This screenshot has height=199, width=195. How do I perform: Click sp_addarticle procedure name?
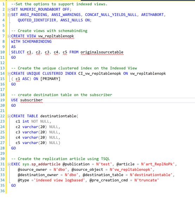pyautogui.click(x=46, y=164)
